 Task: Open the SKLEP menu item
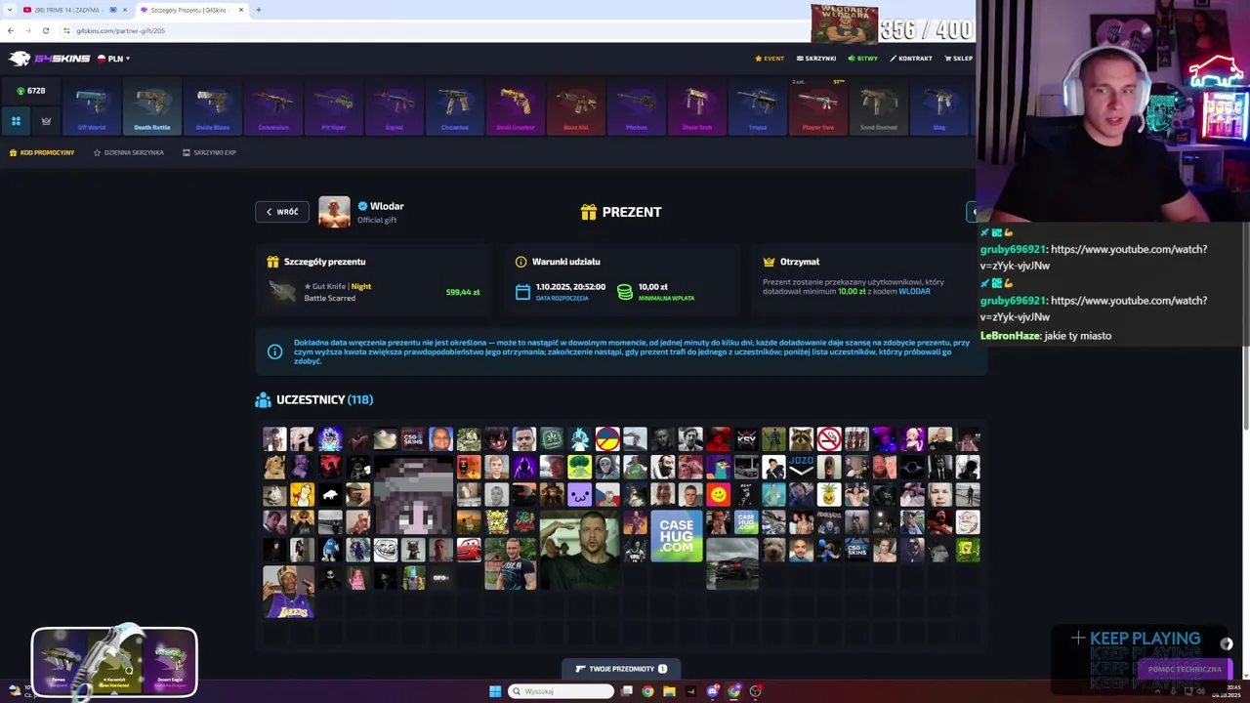958,59
